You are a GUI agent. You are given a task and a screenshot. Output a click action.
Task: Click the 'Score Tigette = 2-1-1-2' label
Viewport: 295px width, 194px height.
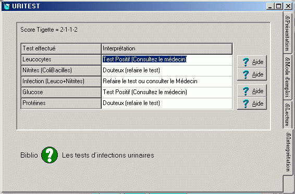49,30
